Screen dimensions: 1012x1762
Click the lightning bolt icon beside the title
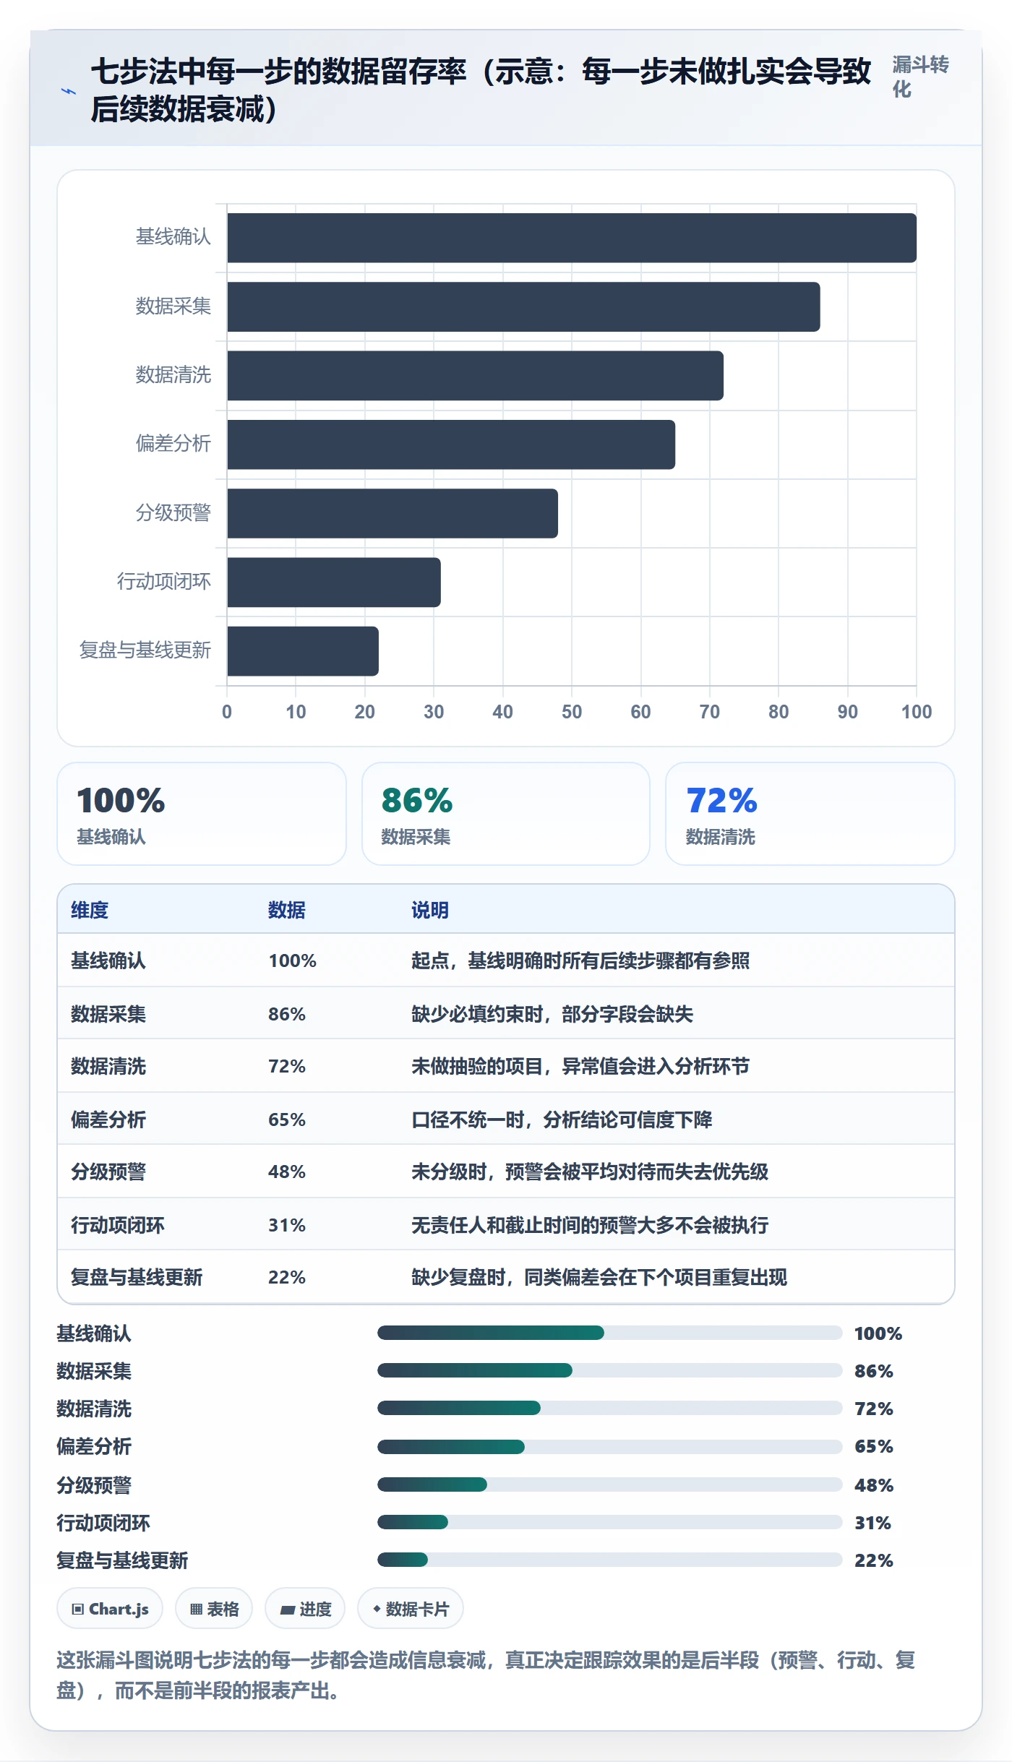[x=69, y=91]
